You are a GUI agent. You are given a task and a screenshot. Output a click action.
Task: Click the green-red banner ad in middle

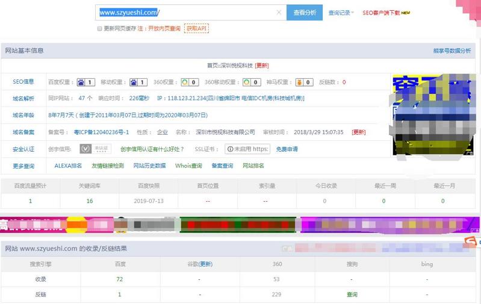[238, 225]
